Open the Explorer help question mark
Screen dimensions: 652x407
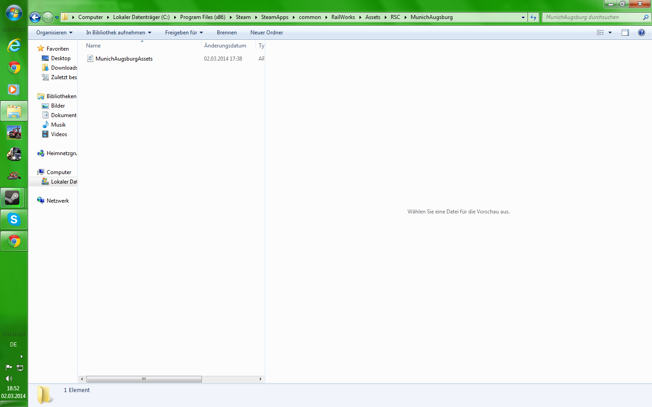[642, 33]
